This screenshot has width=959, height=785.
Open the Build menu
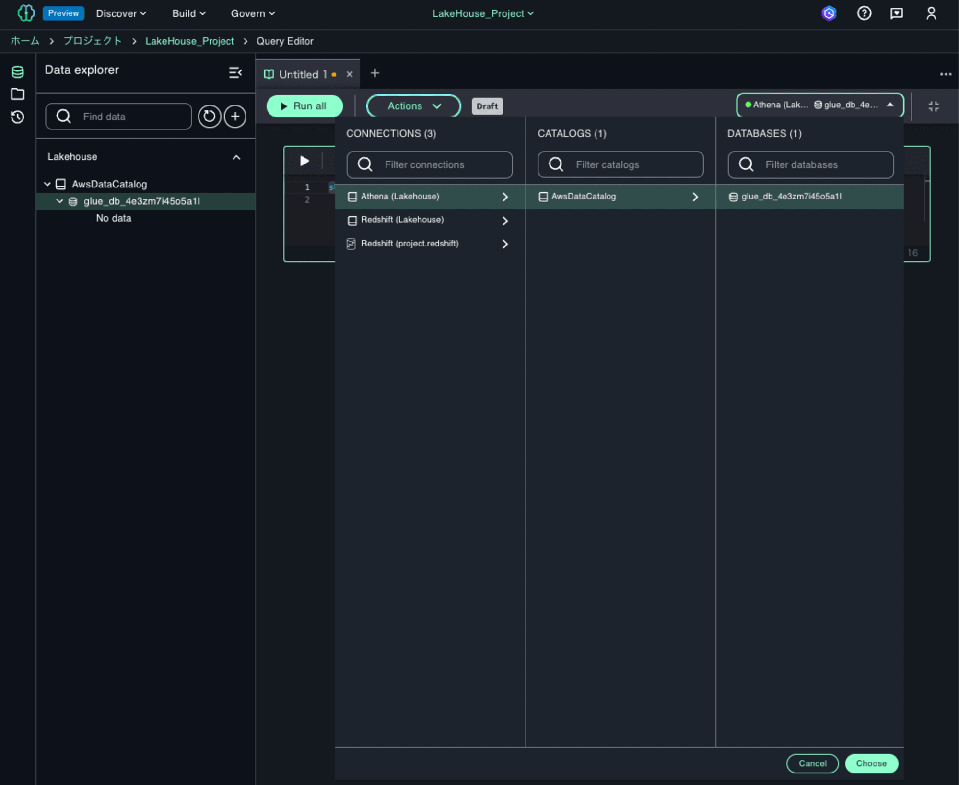click(189, 13)
